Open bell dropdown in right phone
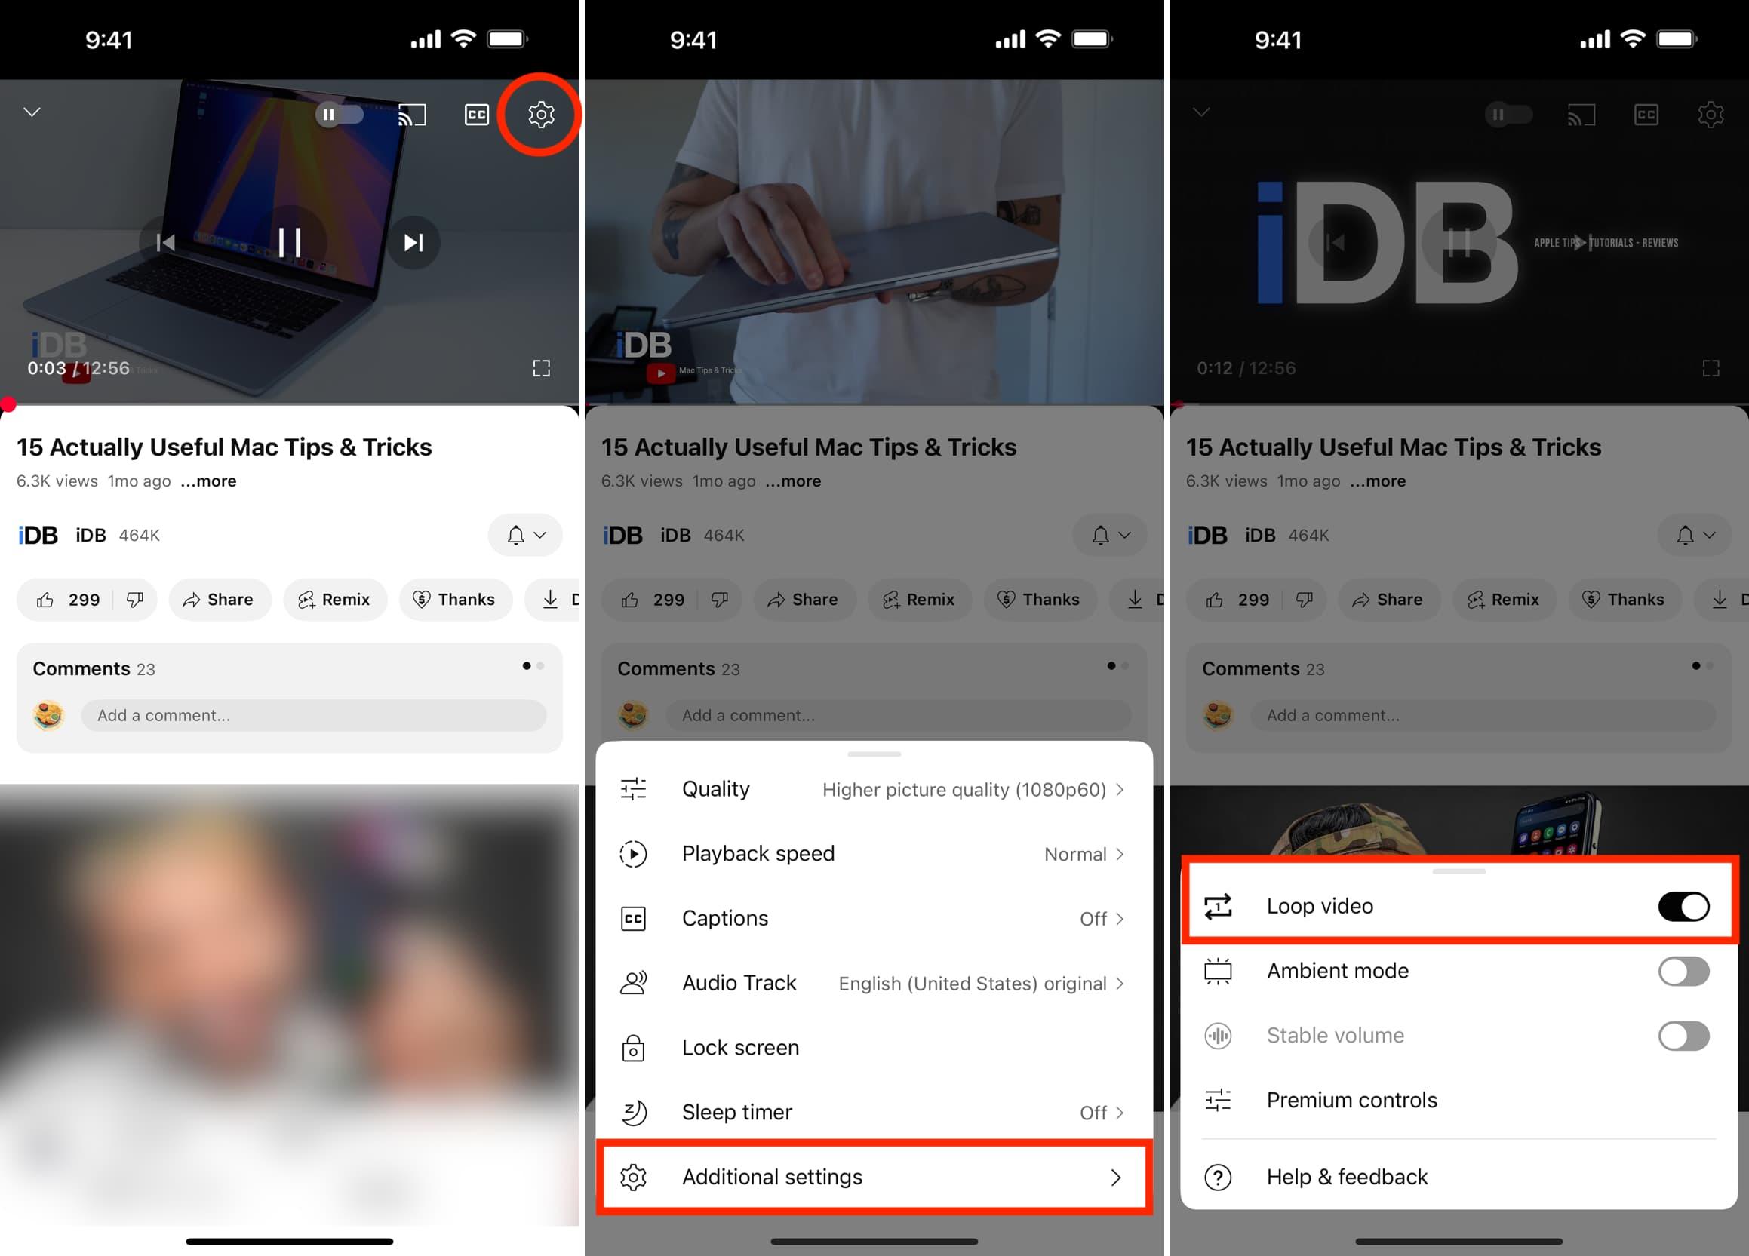Image resolution: width=1749 pixels, height=1256 pixels. [x=1695, y=535]
